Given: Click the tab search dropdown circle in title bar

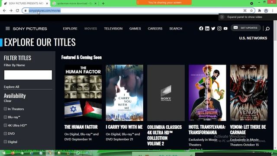Looking at the screenshot, I should click(251, 3).
